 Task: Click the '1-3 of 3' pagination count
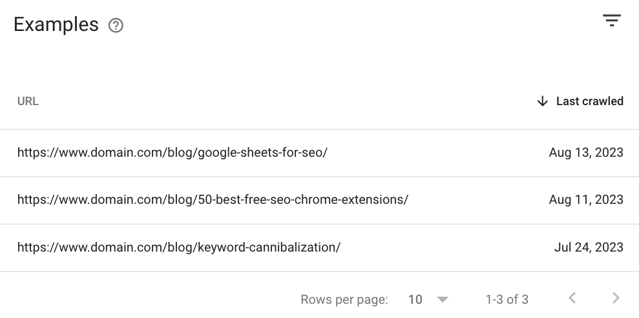click(x=507, y=300)
